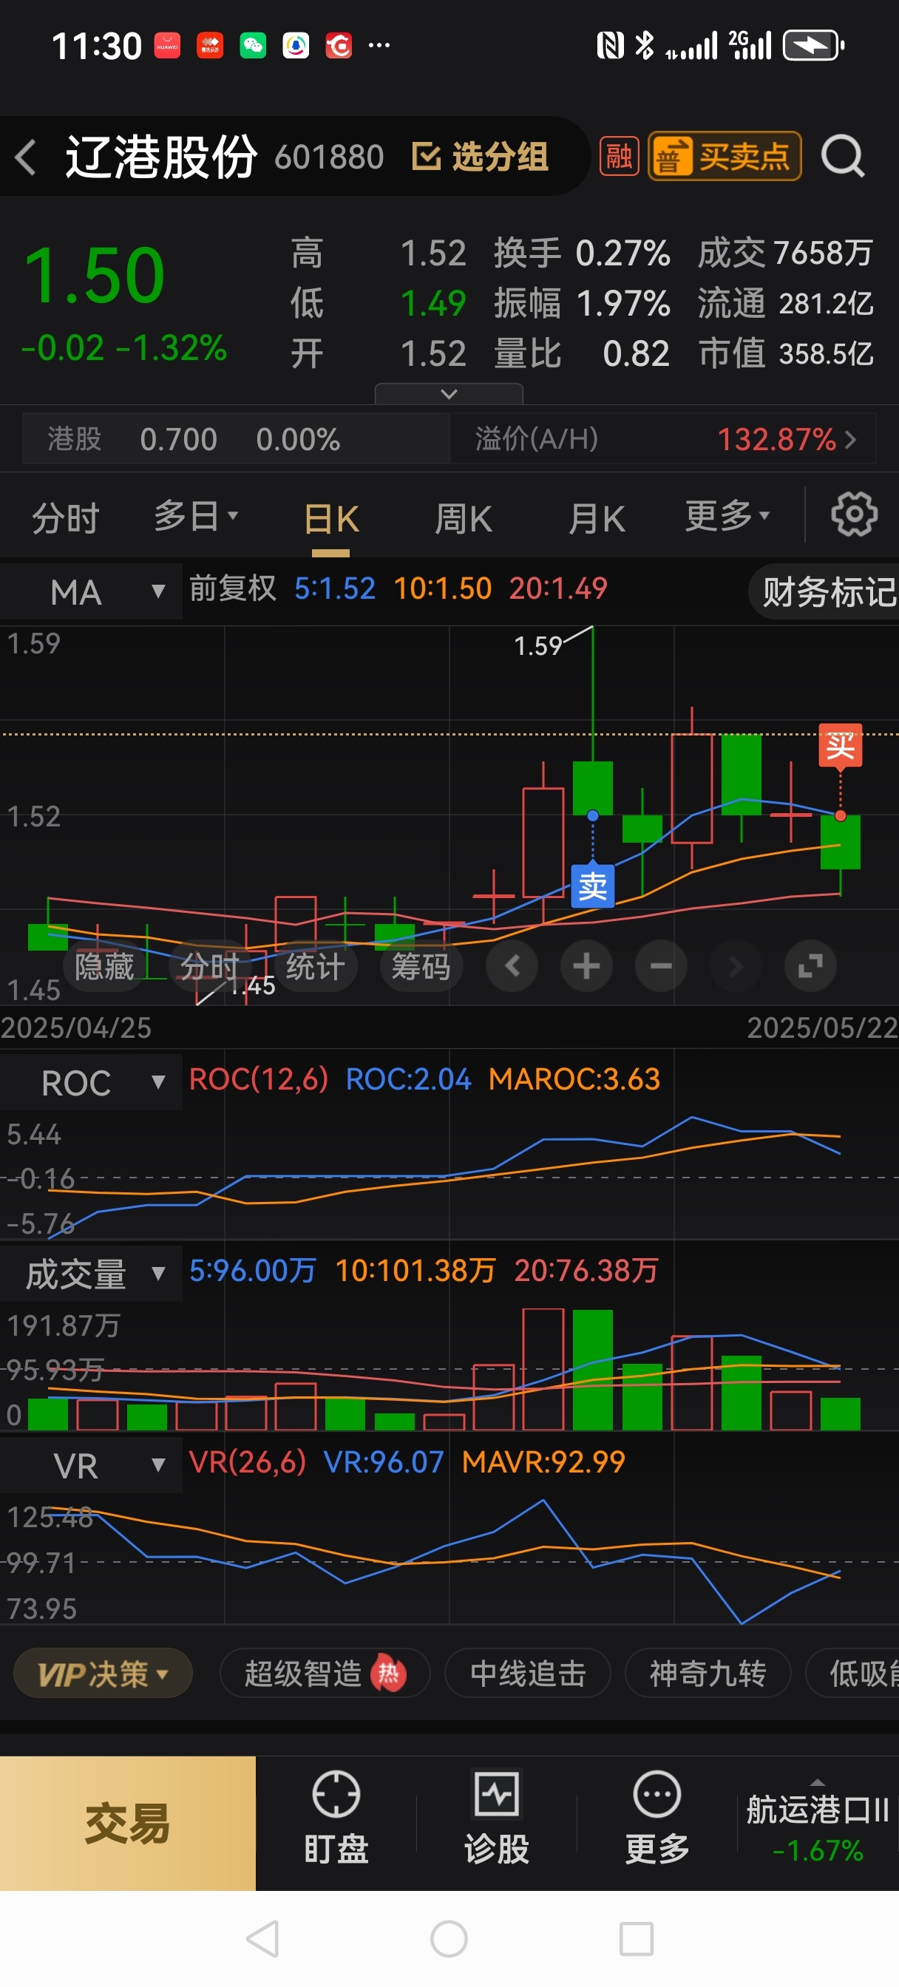Open the VR indicator dropdown
Viewport: 899px width, 1987px height.
pos(90,1465)
